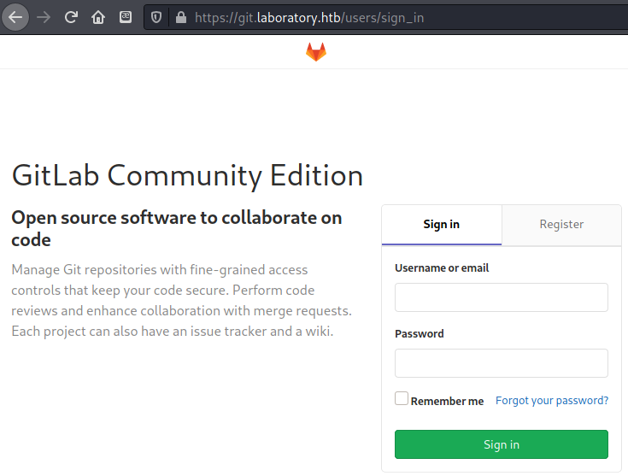
Task: Go back using the browser back arrow
Action: (x=15, y=17)
